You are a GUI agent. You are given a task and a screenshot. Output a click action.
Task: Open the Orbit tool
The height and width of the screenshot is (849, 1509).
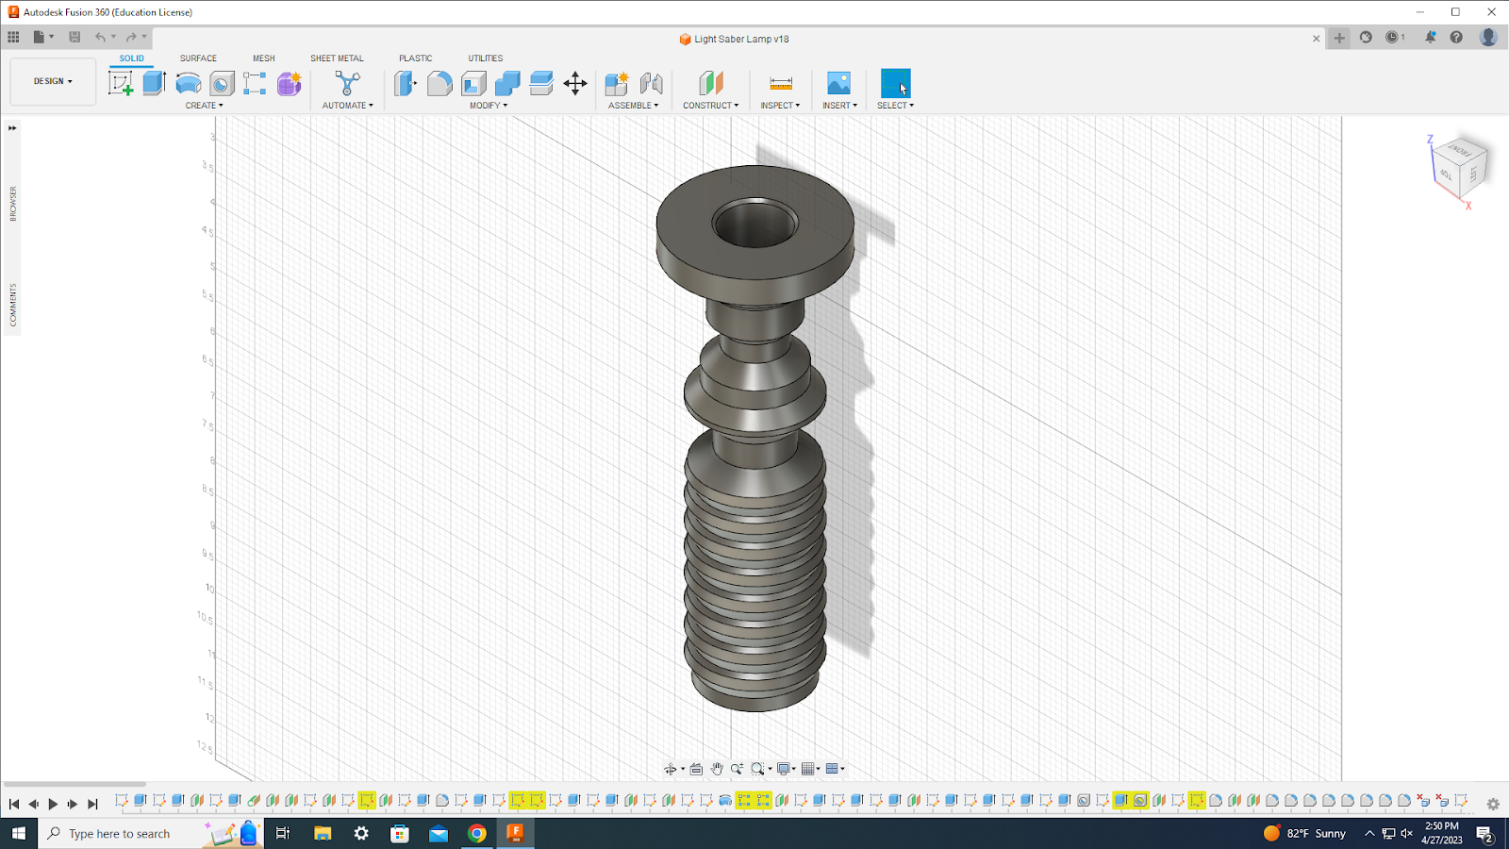pyautogui.click(x=670, y=769)
